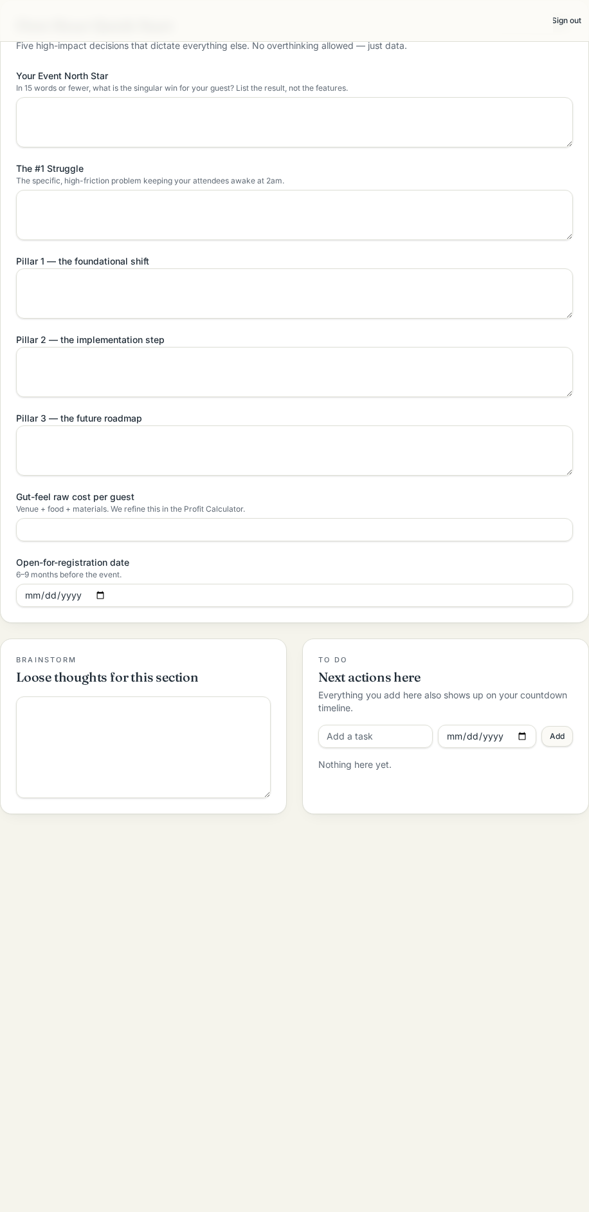Click the resize grip of the Pillar 2 textarea
Image resolution: width=589 pixels, height=1212 pixels.
[569, 393]
